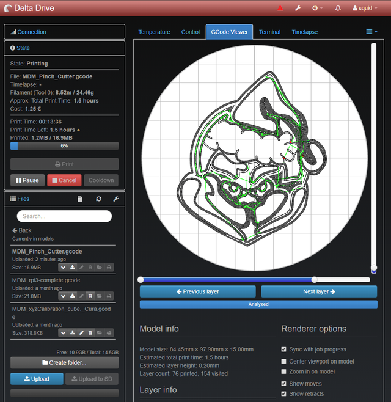Expand details for MDM_Pinch_Cutter.gcode
The image size is (391, 402).
pos(63,268)
